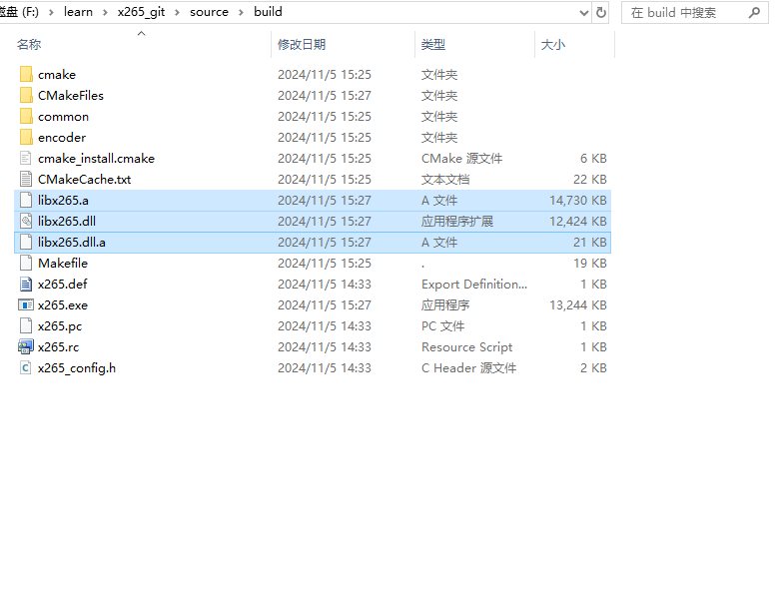The width and height of the screenshot is (781, 590).
Task: Open address bar history dropdown
Action: click(x=584, y=13)
